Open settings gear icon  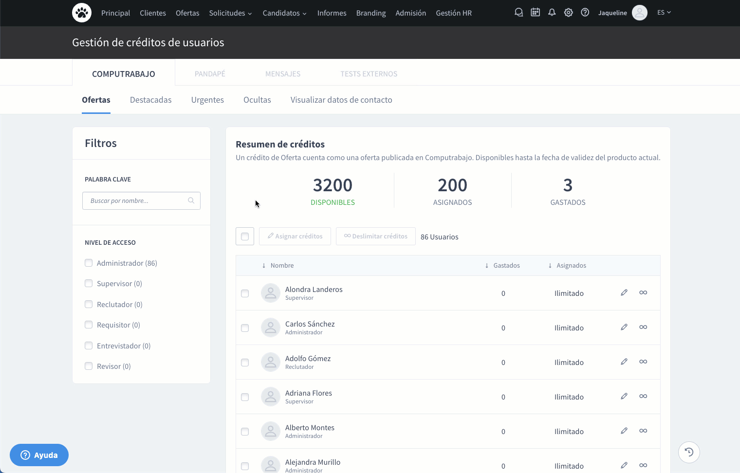(568, 13)
